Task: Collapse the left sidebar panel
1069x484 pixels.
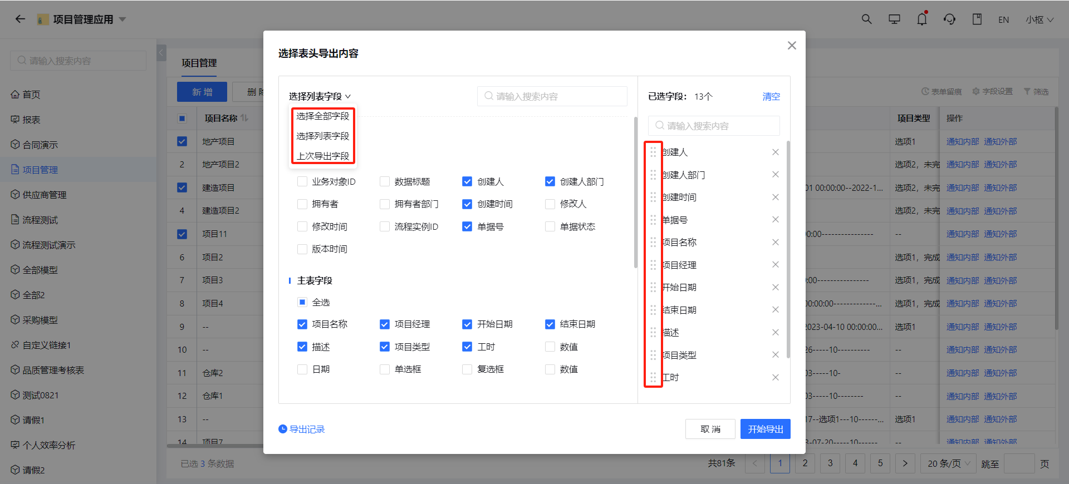Action: [161, 53]
